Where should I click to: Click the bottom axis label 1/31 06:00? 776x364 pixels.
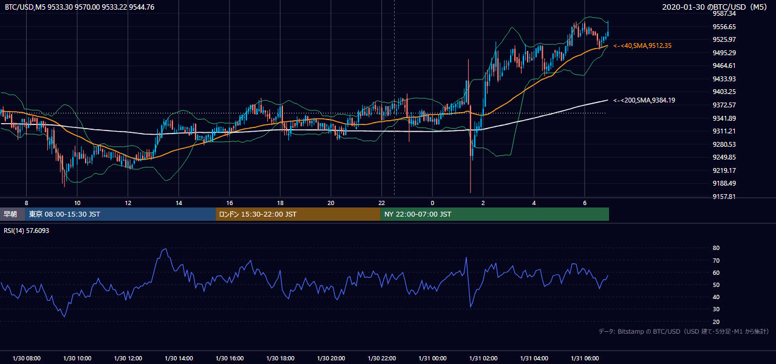tap(584, 359)
